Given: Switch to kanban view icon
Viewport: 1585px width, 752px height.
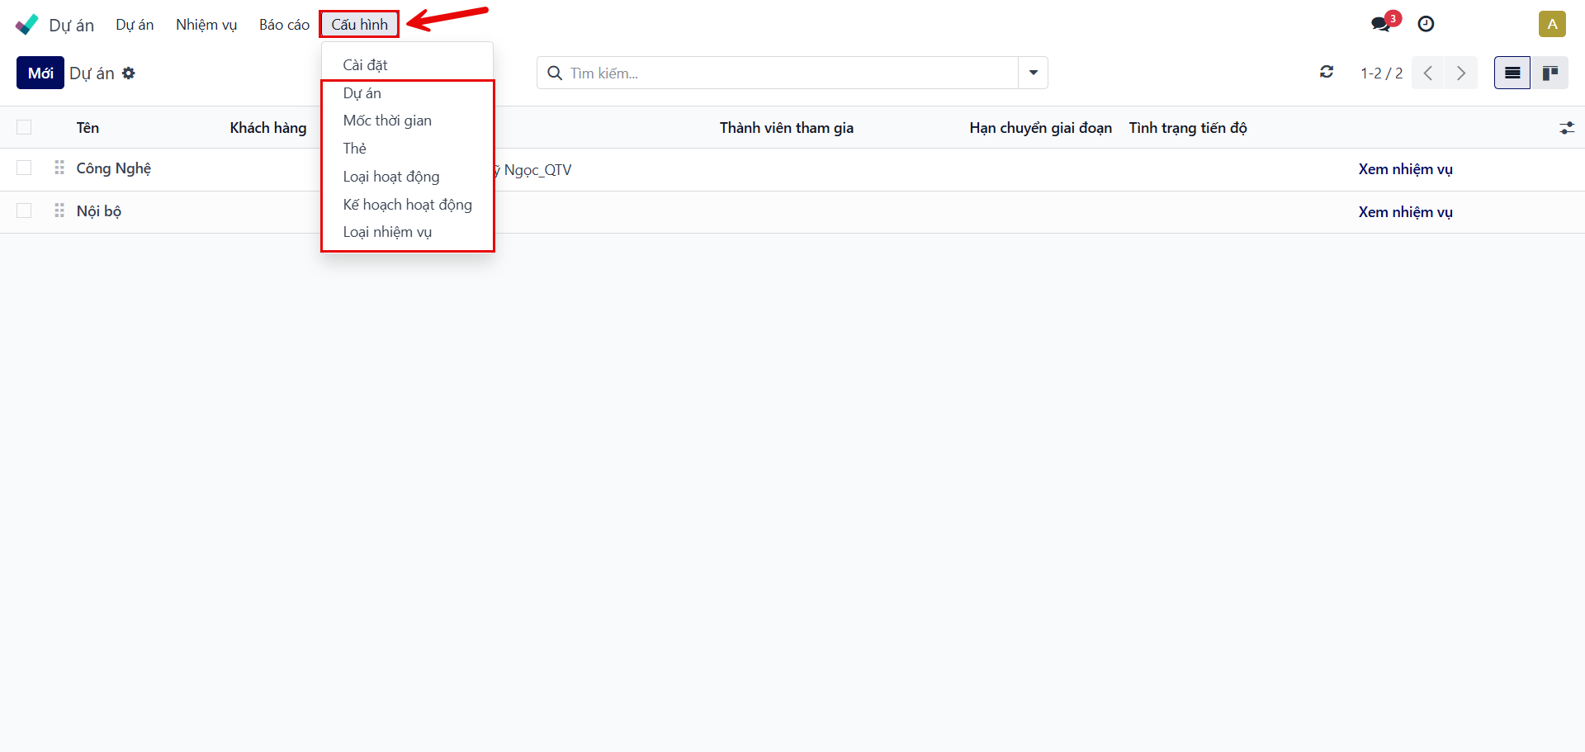Looking at the screenshot, I should [1550, 73].
